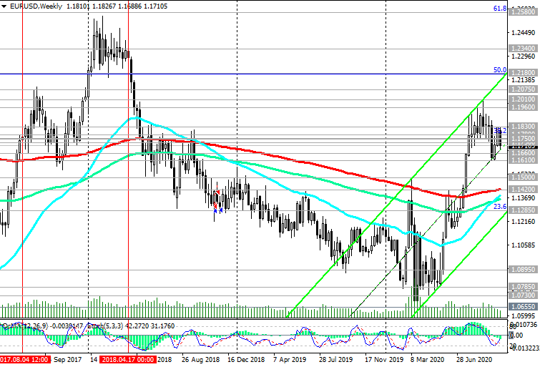Select the 1.21800 price level label
Viewport: 540px width, 367px height.
(524, 73)
